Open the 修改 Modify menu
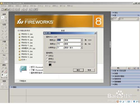The width and height of the screenshot is (140, 105). pos(33,6)
